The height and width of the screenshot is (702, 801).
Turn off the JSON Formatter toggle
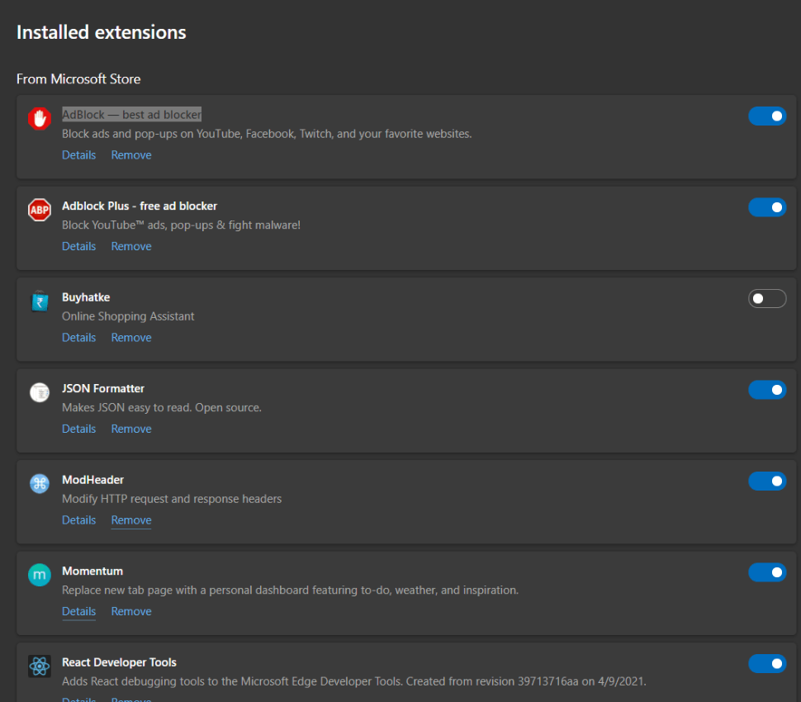(767, 390)
